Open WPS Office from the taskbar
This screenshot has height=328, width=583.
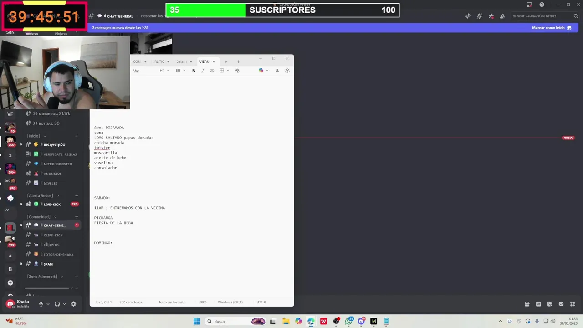coord(323,321)
